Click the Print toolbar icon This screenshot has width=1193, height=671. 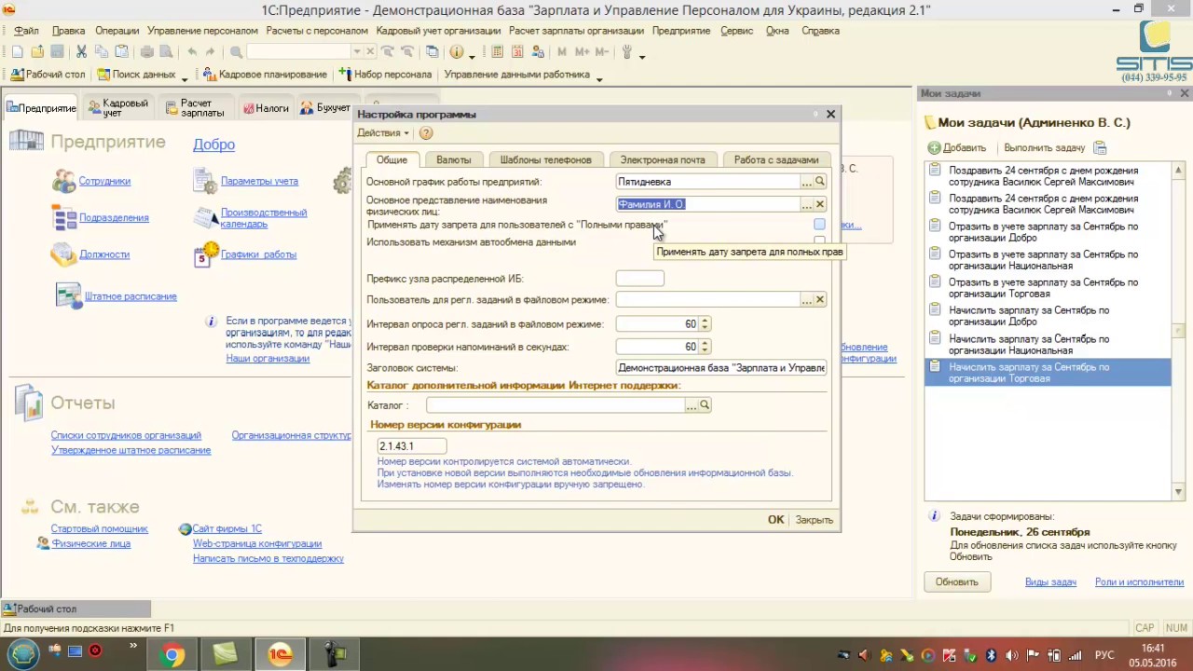point(146,52)
